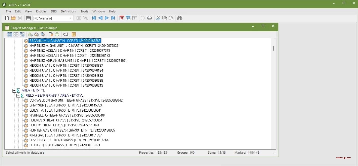
Task: Click the Copy icon
Action: pyautogui.click(x=165, y=18)
